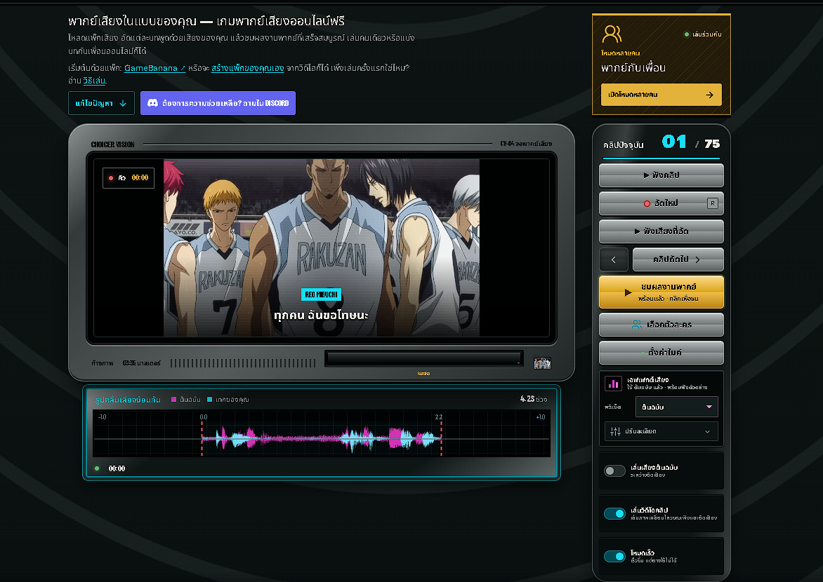Expand the ปรับละเอียด fine-tune section
This screenshot has width=823, height=582.
click(661, 431)
